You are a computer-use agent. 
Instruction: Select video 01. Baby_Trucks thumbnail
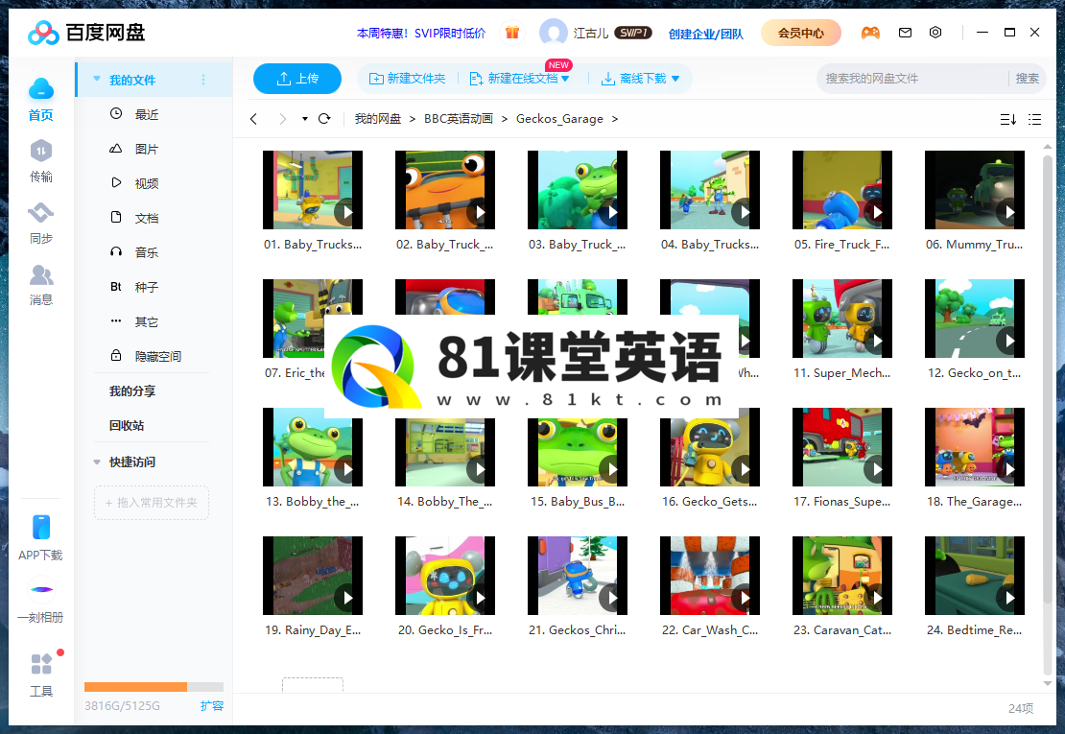click(313, 189)
